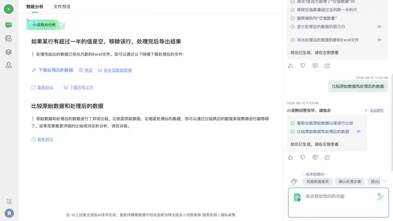This screenshot has width=393, height=221.
Task: Toggle the sidebar collapse icon at bottom left
Action: [9, 201]
